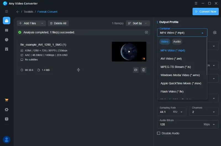Open Settings gear in sidebar
Viewport: 221px width, 146px height.
pos(7,110)
